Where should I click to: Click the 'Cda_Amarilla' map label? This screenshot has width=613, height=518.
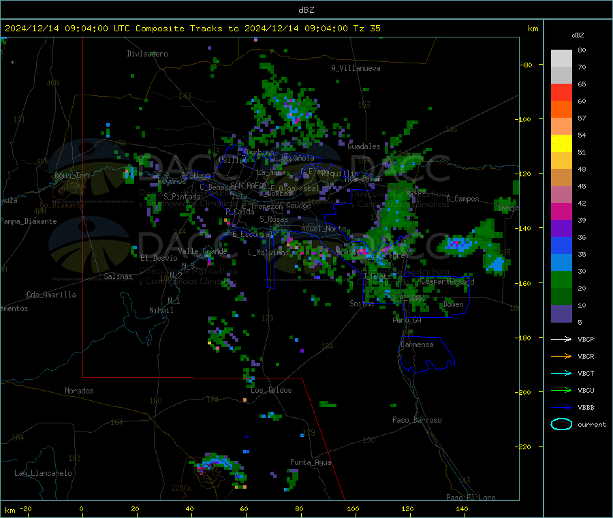click(x=51, y=295)
